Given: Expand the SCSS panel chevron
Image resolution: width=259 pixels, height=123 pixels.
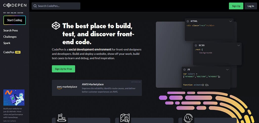Looking at the screenshot, I should pyautogui.click(x=239, y=46).
